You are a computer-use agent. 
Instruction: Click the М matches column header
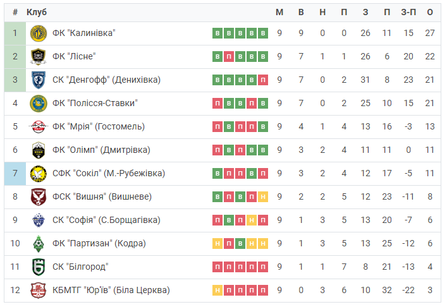(x=279, y=12)
